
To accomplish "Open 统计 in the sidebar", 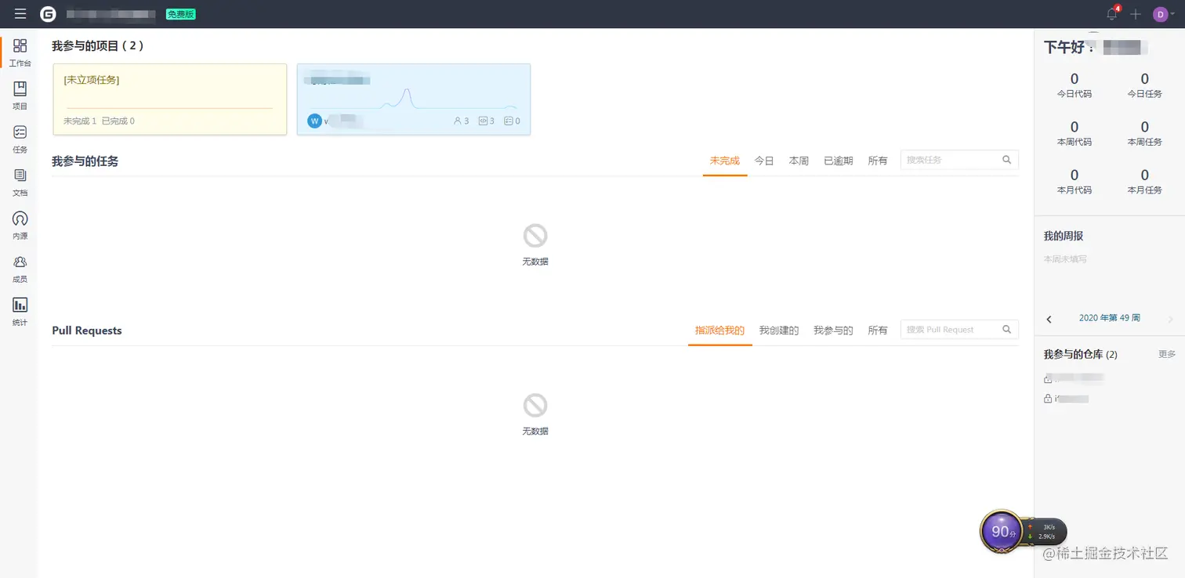I will pos(20,312).
